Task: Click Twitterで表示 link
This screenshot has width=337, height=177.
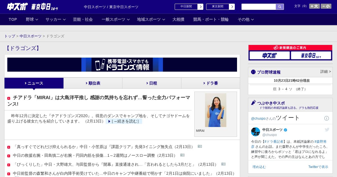Action: pos(318,167)
